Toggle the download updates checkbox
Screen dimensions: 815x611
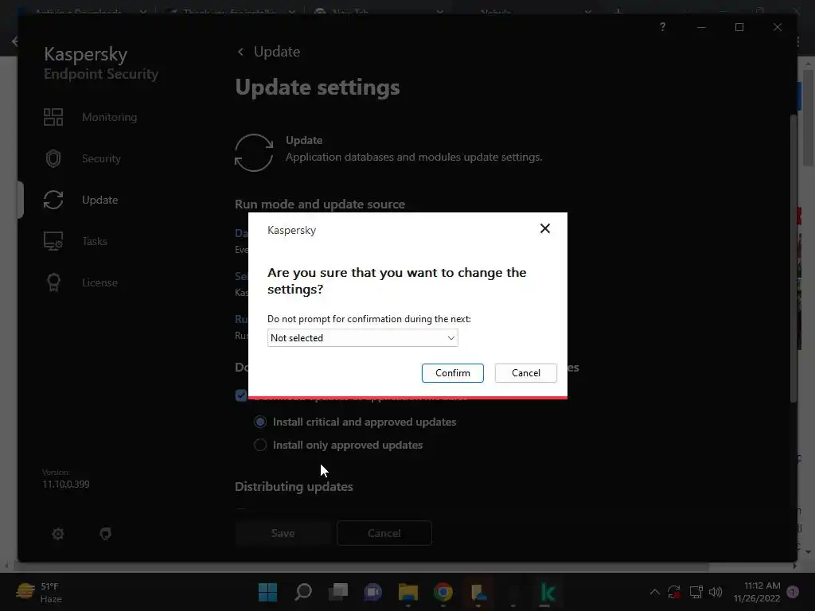pos(240,395)
